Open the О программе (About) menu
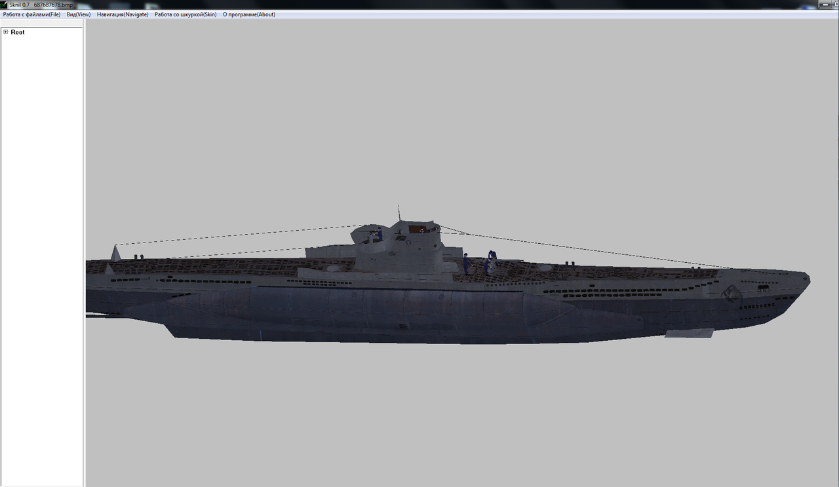 coord(249,14)
